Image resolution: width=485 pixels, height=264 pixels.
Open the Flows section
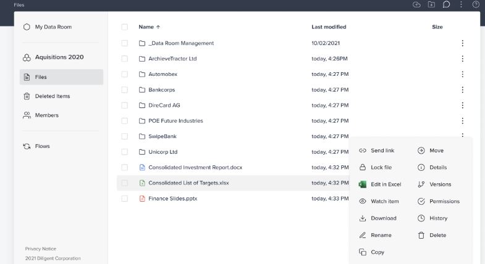(x=36, y=146)
